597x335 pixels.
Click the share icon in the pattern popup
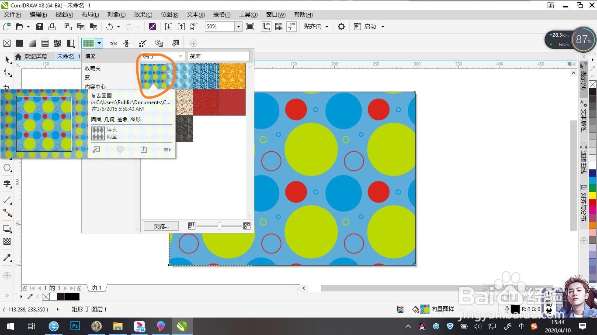144,150
